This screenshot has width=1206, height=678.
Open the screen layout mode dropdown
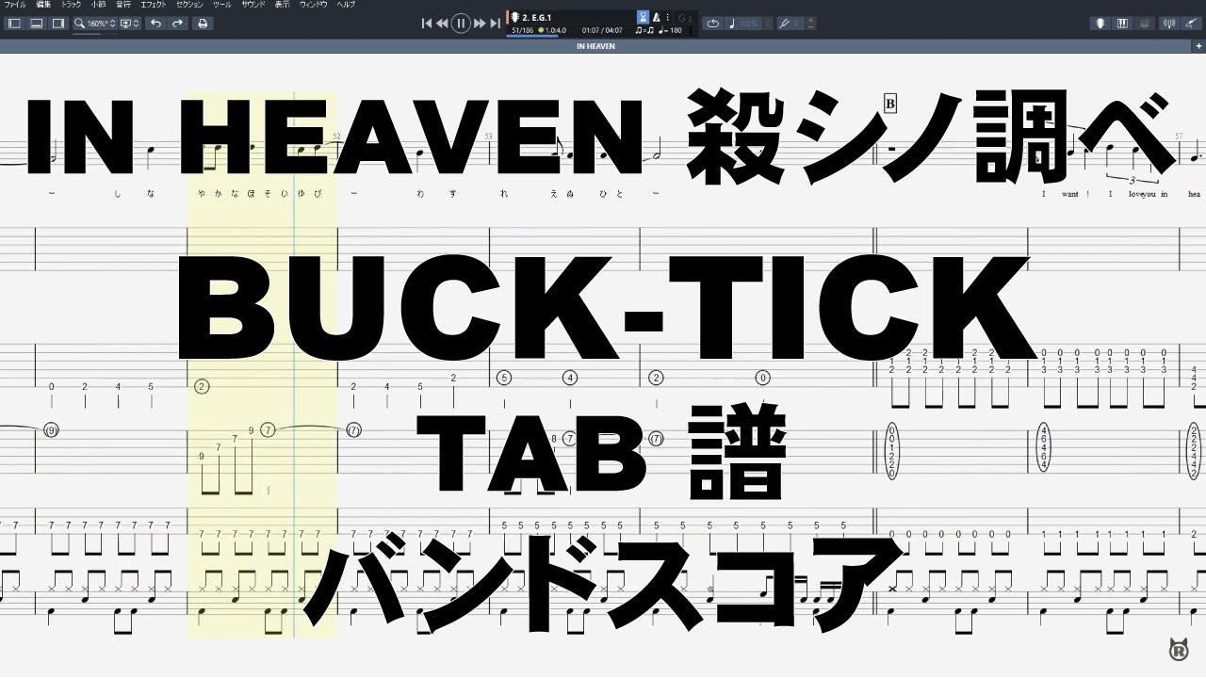[x=130, y=23]
